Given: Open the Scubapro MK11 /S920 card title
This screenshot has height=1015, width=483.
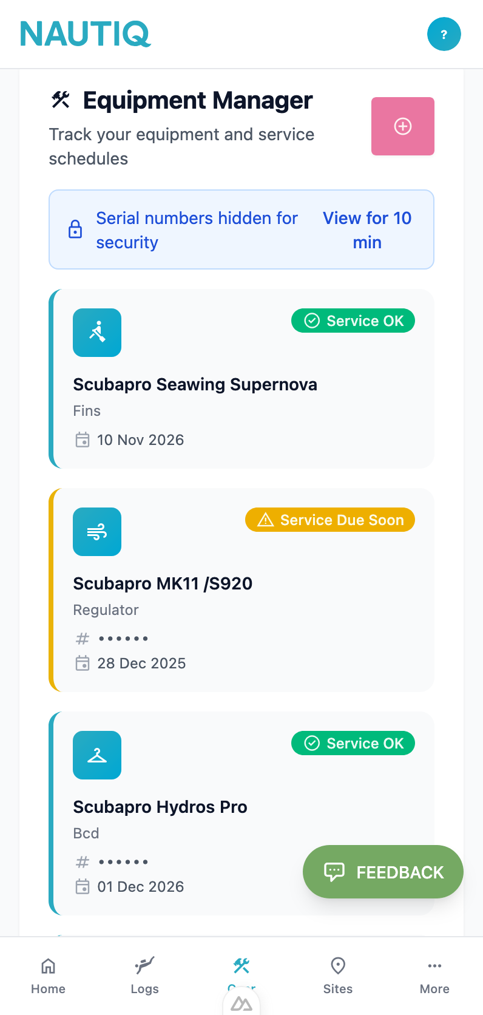Looking at the screenshot, I should point(163,583).
